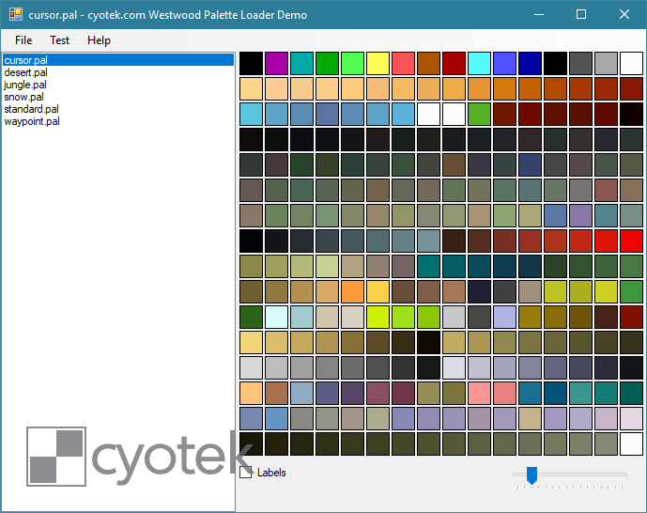Image resolution: width=647 pixels, height=513 pixels.
Task: Pick the teal swatch in first row
Action: (301, 63)
